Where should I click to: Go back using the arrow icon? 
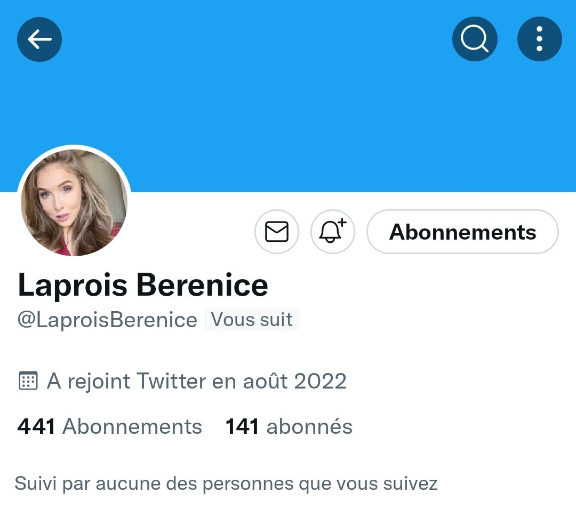point(39,39)
